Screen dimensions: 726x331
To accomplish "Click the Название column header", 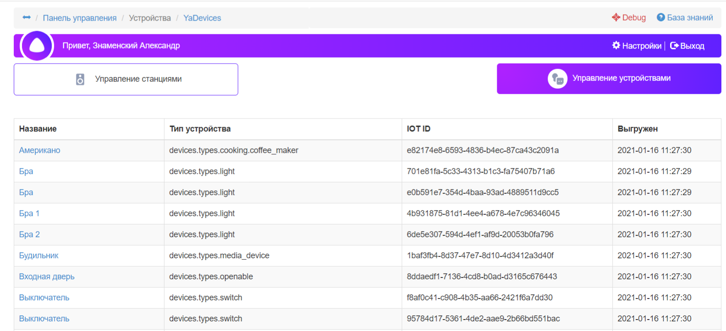I will (38, 129).
